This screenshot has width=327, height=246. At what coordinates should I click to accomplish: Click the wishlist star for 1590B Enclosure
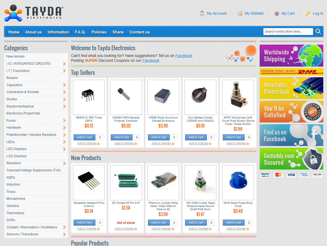[x=173, y=144]
